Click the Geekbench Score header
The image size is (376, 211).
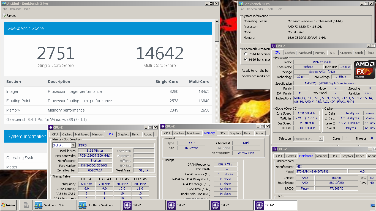pyautogui.click(x=108, y=28)
